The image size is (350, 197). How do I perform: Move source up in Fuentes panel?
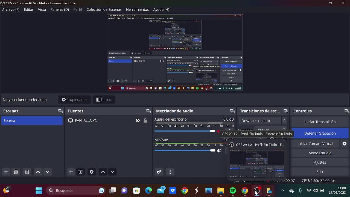coord(103,172)
